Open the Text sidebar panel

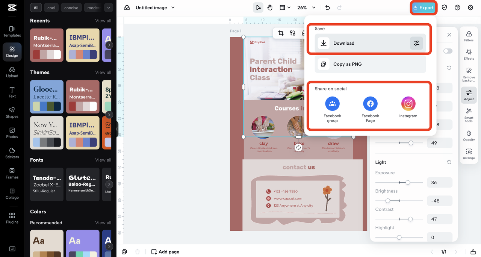pyautogui.click(x=12, y=92)
